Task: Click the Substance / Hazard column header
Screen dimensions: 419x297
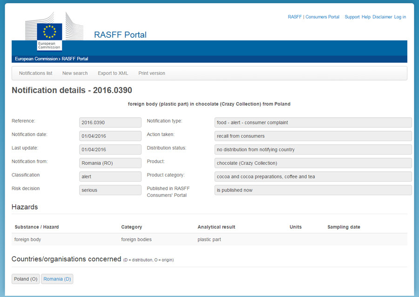Action: click(x=37, y=227)
